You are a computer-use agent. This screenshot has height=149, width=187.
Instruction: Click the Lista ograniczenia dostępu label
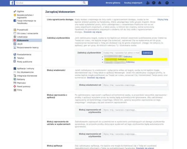[x=60, y=20]
